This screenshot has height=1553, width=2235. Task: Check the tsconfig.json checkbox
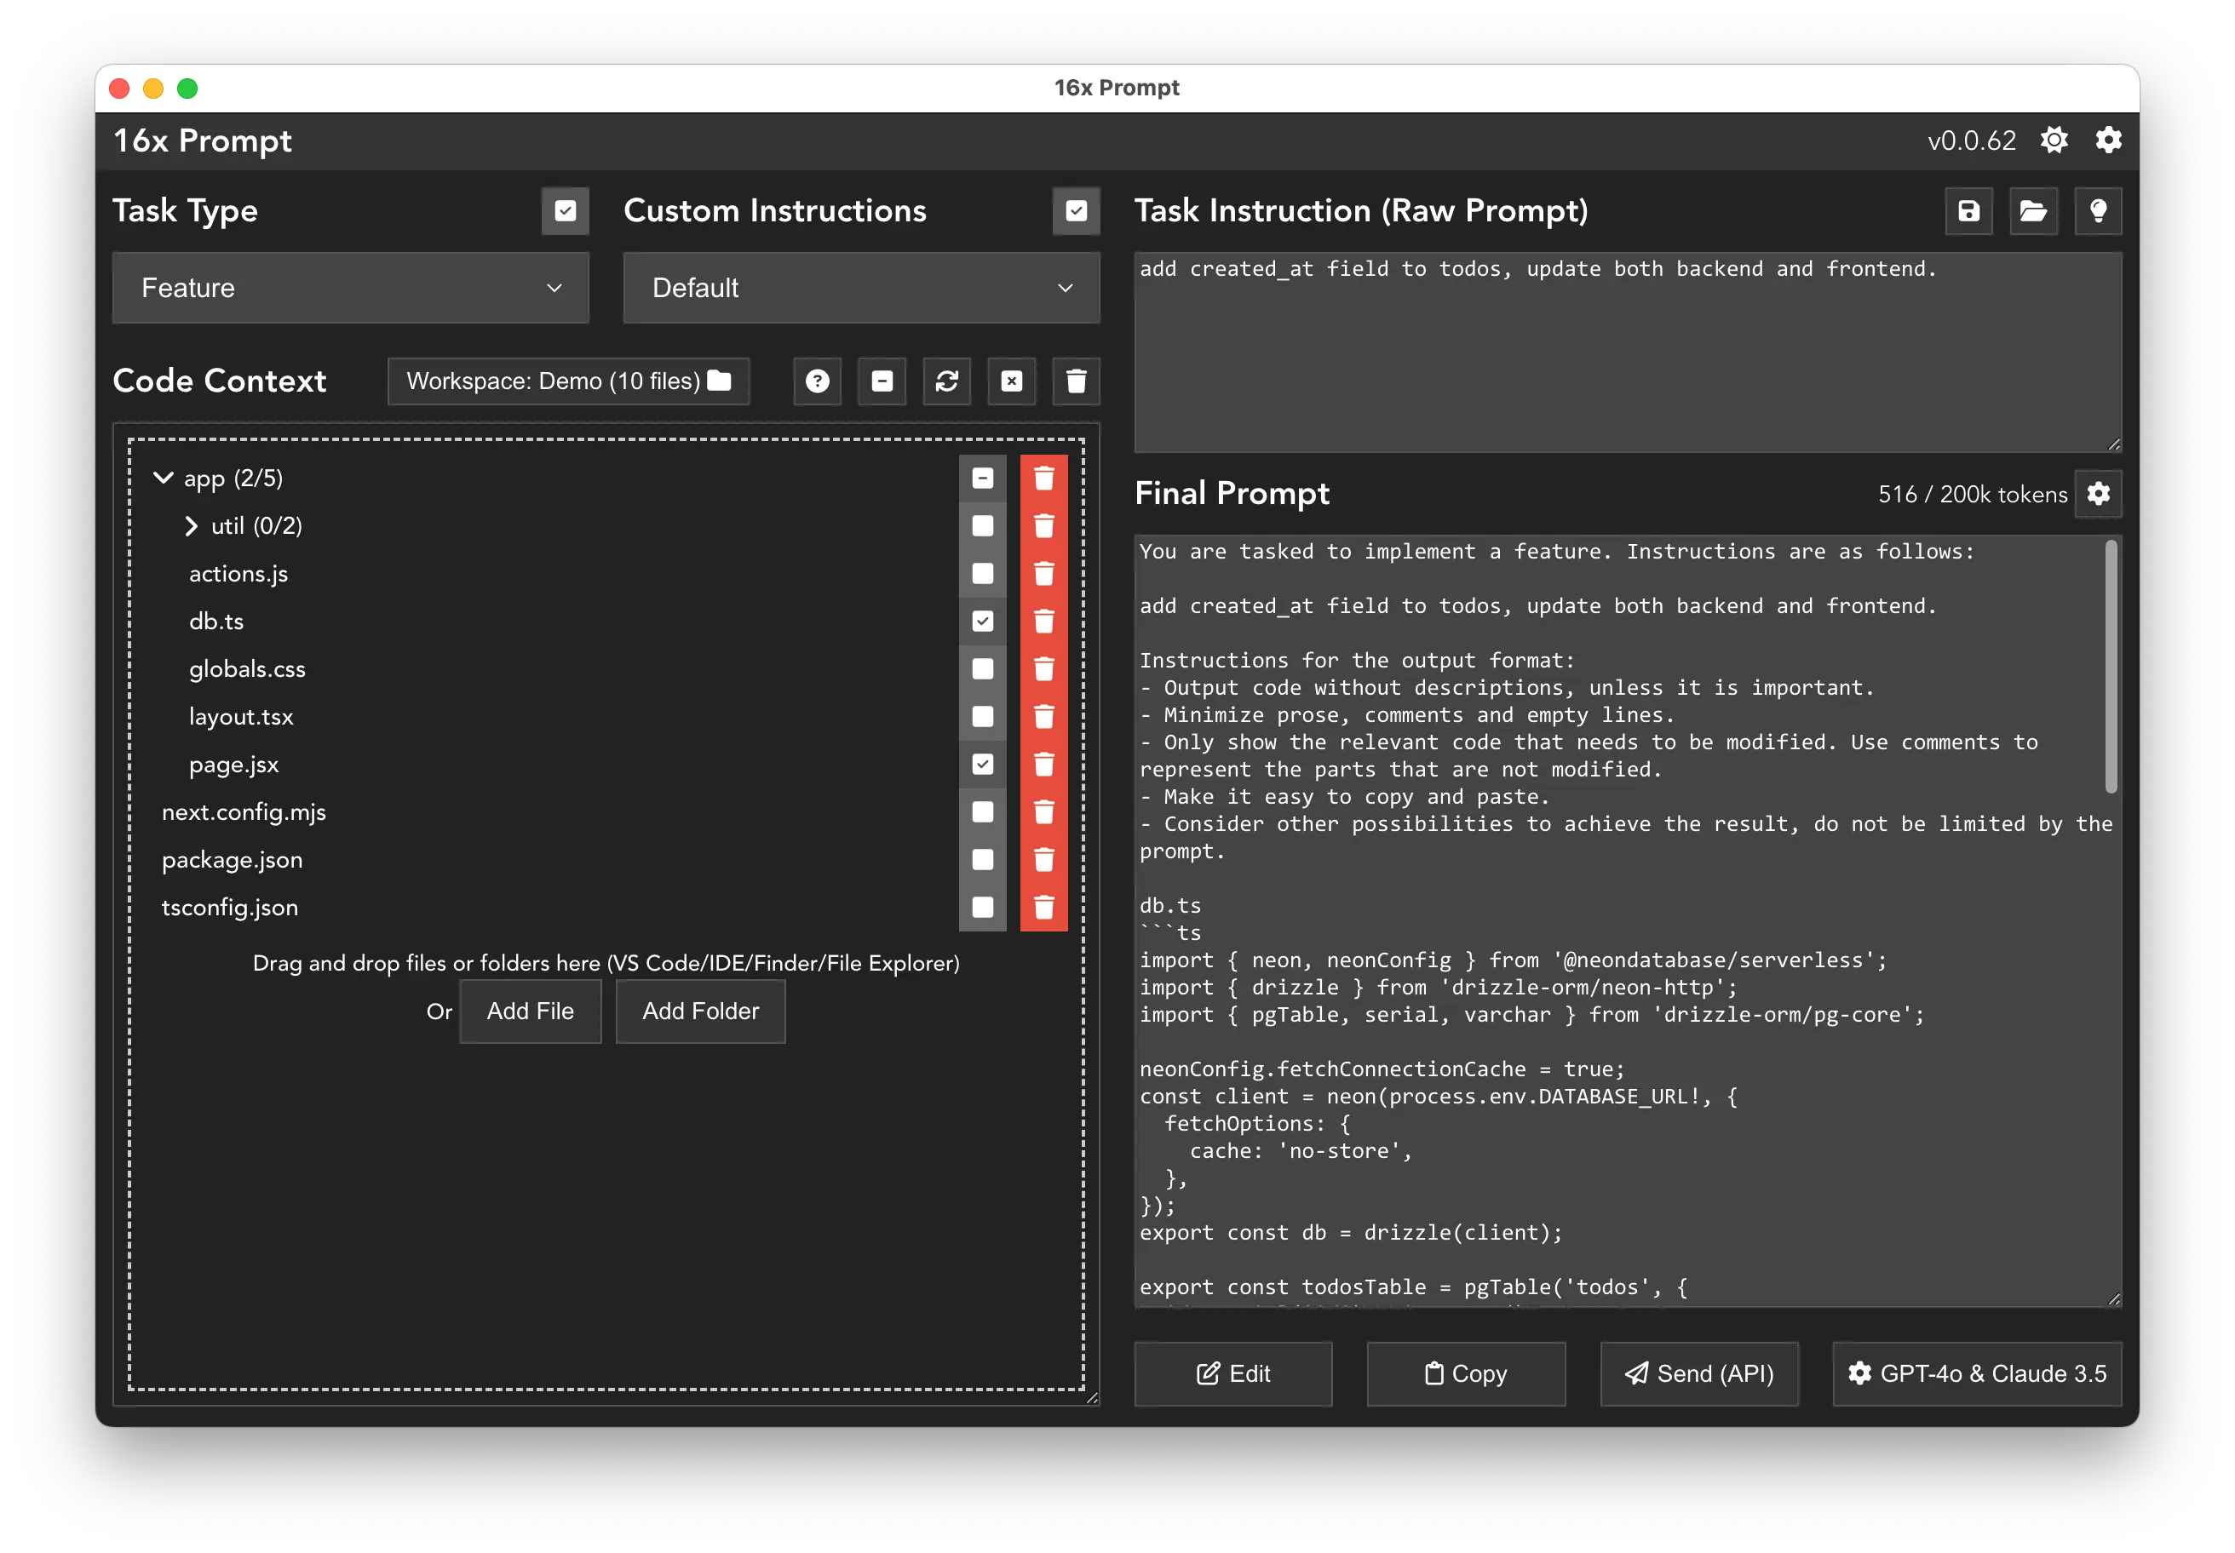983,907
